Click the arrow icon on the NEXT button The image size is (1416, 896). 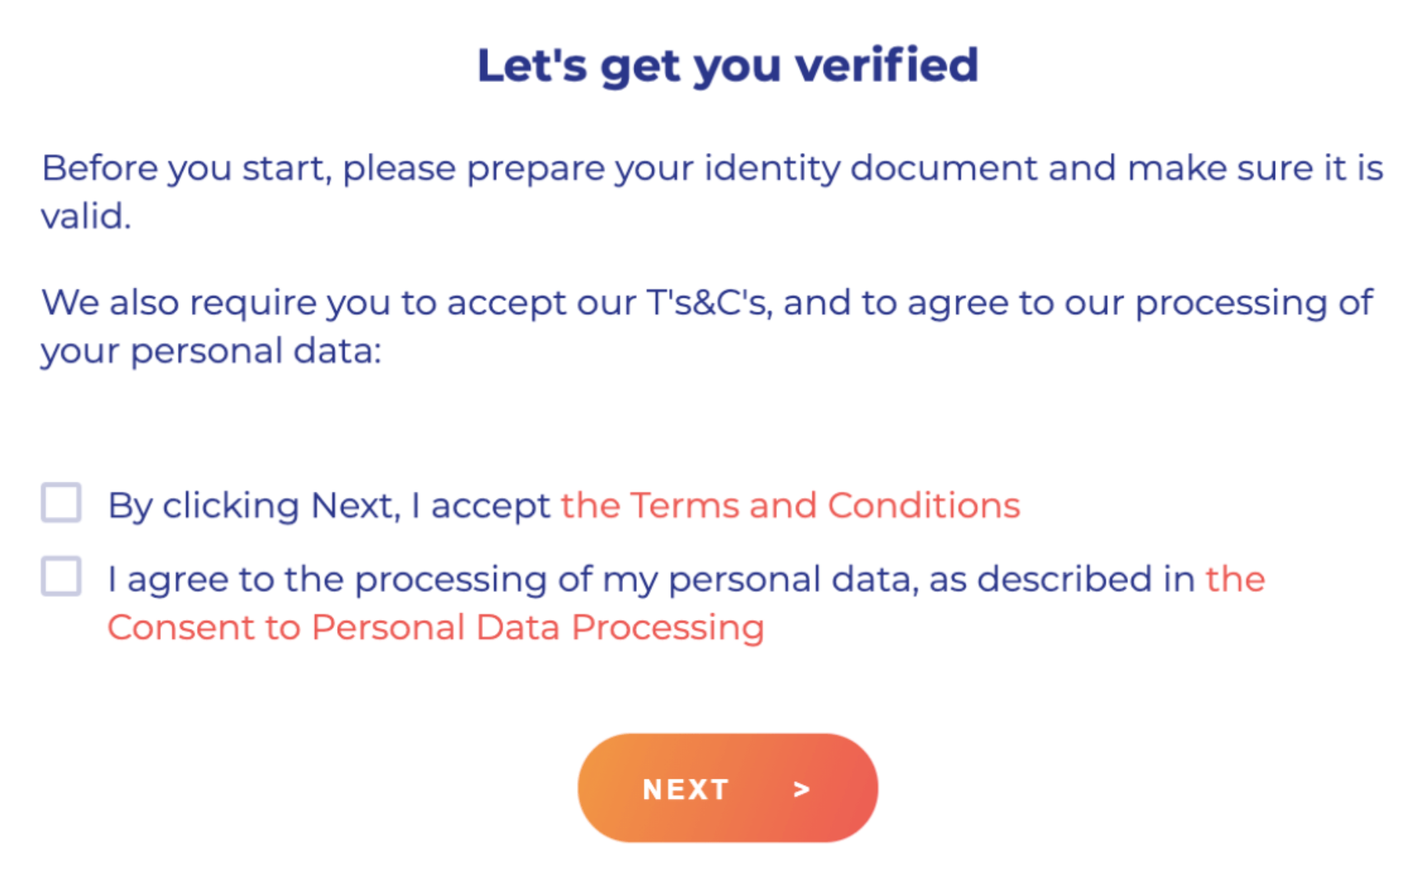click(x=801, y=789)
